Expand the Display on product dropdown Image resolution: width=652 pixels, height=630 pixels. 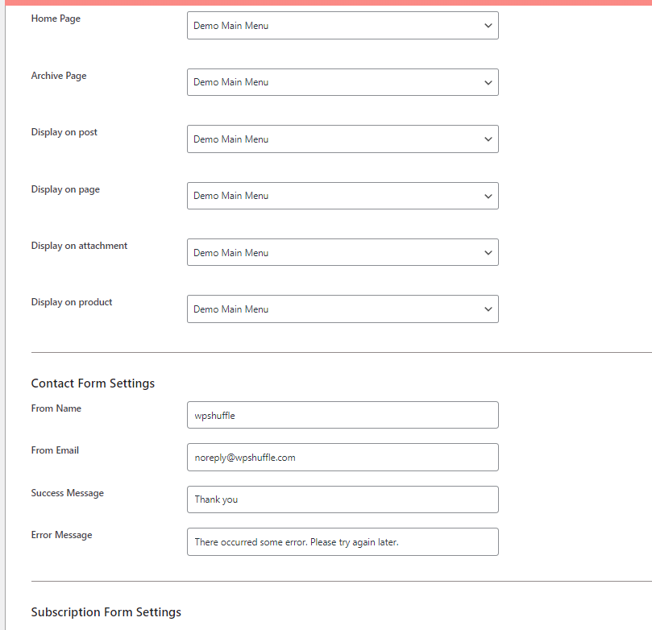[x=343, y=309]
